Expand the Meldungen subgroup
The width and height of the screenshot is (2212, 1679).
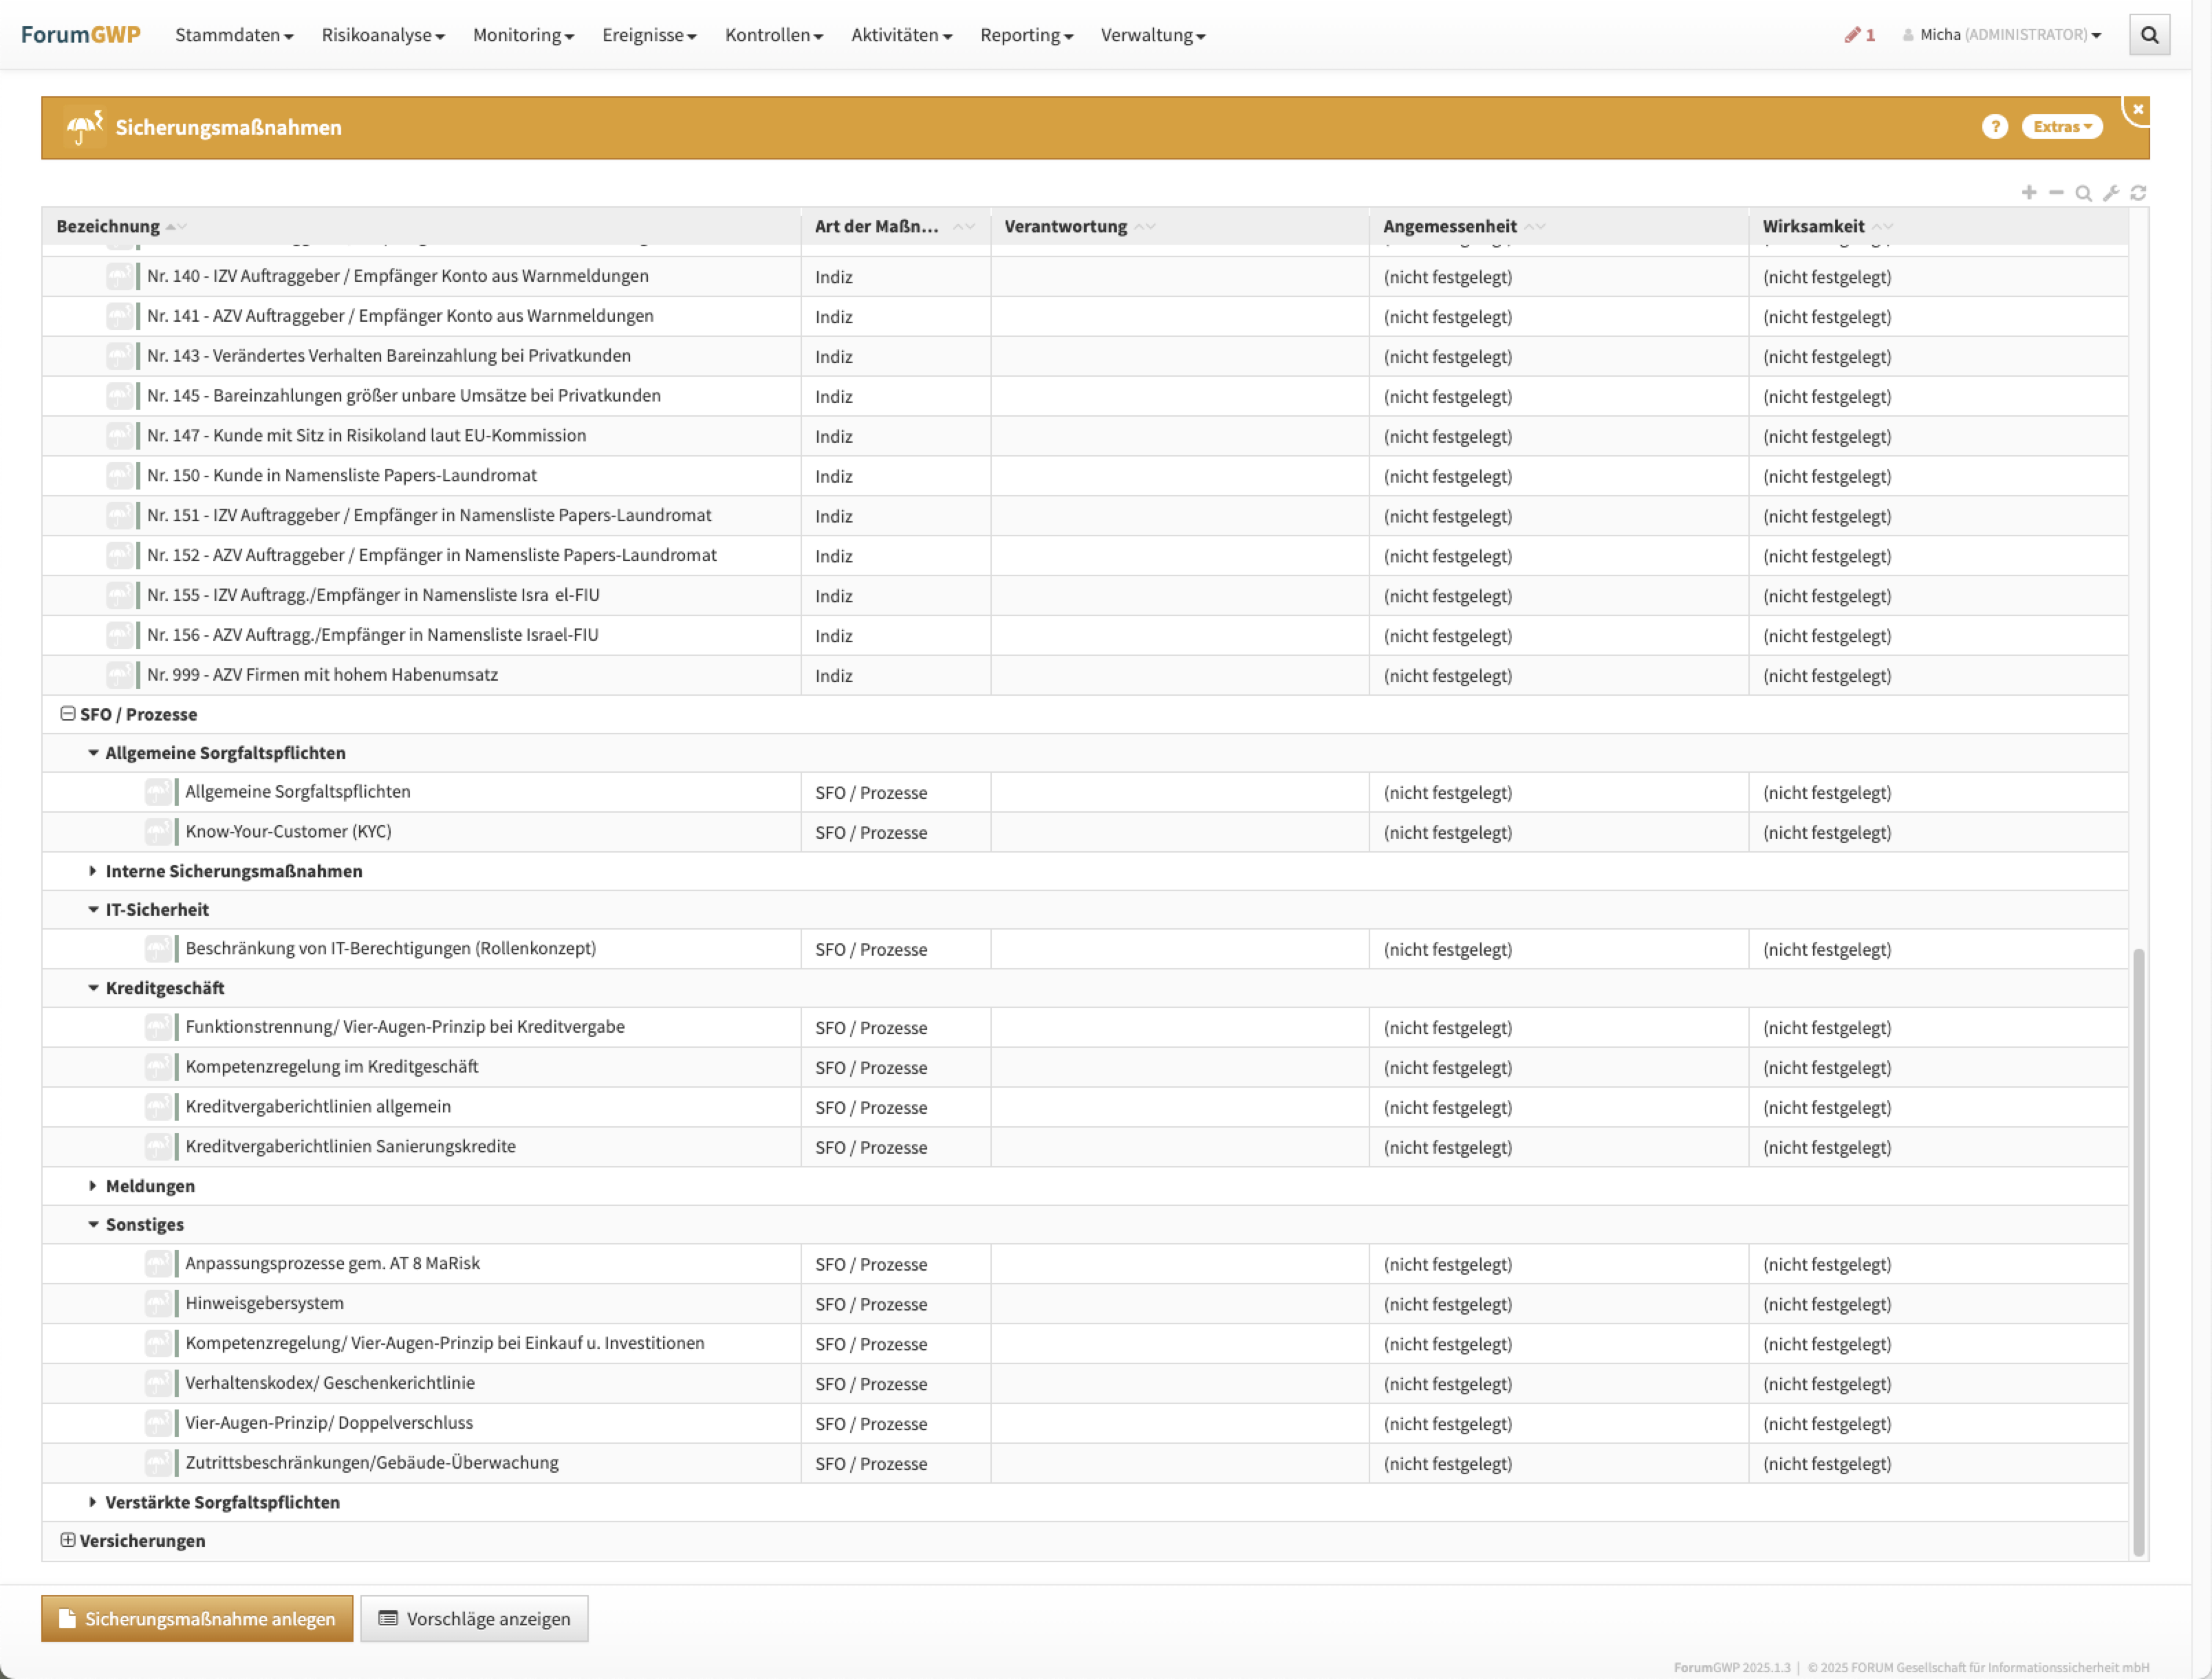[93, 1185]
